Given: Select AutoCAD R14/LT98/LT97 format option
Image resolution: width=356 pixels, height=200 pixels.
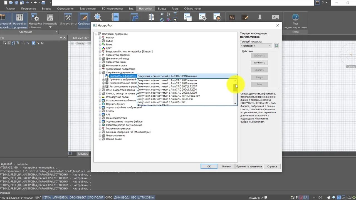Looking at the screenshot, I should pos(169,96).
